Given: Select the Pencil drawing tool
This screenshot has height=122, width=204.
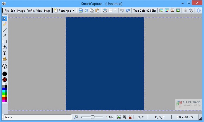Looking at the screenshot, I should coord(5,24).
